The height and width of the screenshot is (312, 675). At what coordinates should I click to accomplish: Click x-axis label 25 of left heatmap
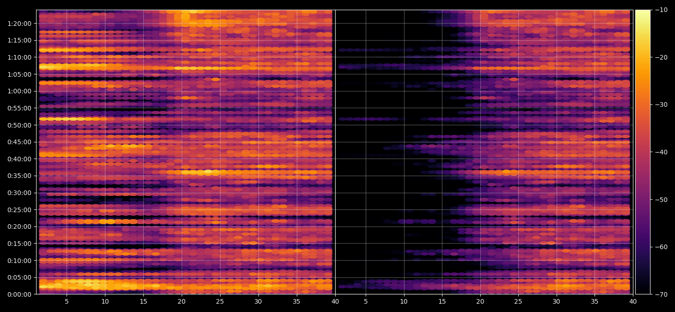click(220, 302)
